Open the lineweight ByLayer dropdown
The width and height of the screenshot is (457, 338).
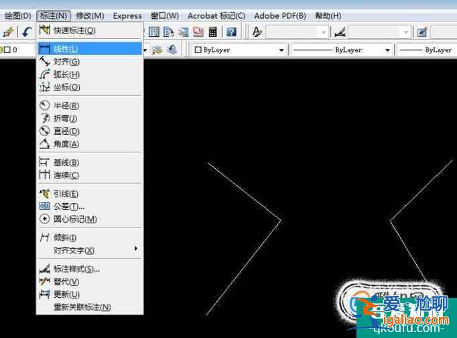click(x=427, y=50)
